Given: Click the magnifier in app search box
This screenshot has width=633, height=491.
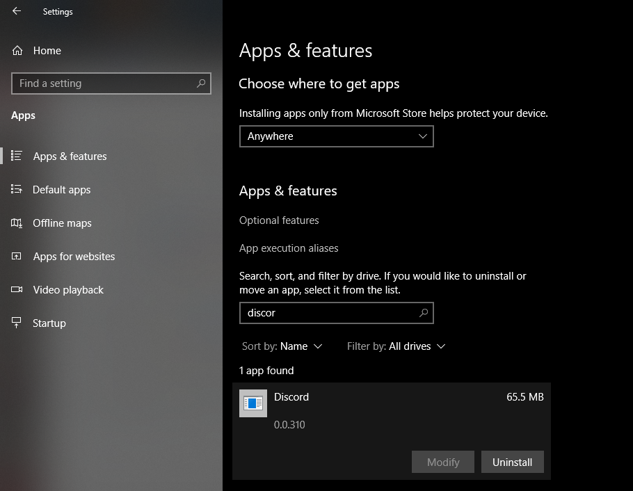Looking at the screenshot, I should click(423, 313).
